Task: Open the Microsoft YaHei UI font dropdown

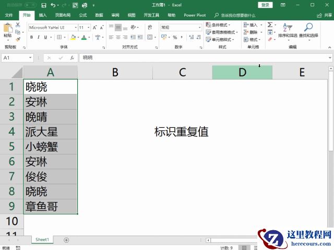Action: coord(76,28)
